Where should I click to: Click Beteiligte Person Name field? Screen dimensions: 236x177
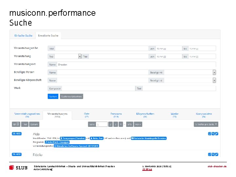[x=103, y=72]
